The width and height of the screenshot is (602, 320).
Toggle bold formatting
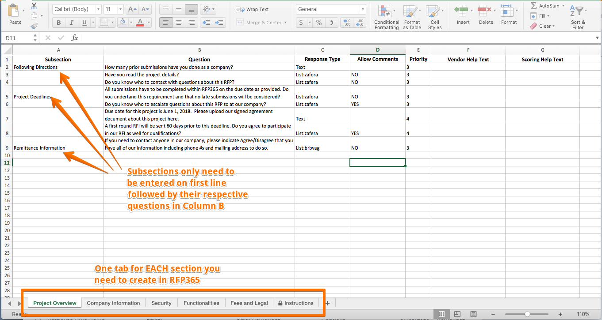[x=59, y=23]
